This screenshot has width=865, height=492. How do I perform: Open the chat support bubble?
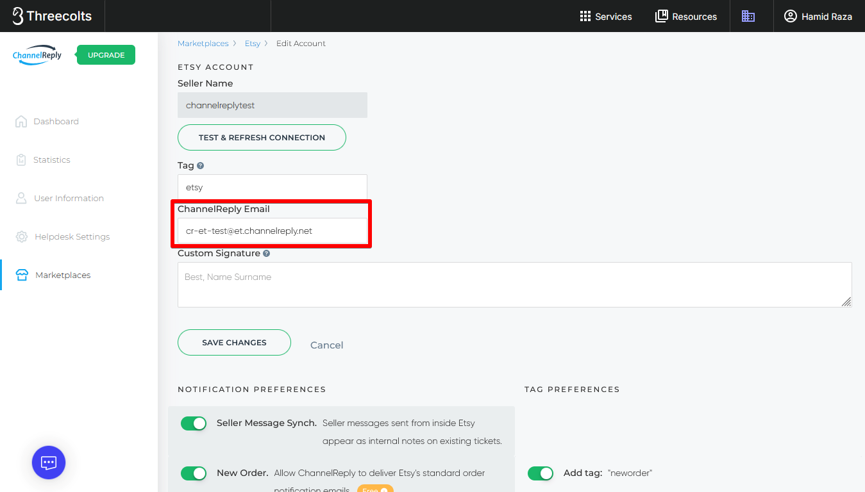(49, 463)
